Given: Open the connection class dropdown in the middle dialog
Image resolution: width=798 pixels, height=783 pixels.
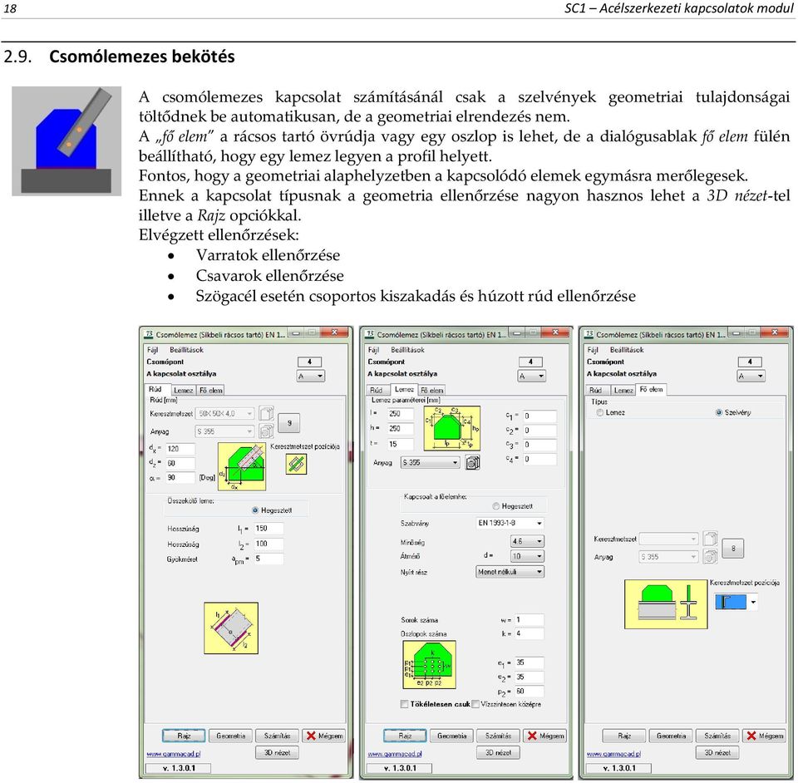Looking at the screenshot, I should 532,377.
